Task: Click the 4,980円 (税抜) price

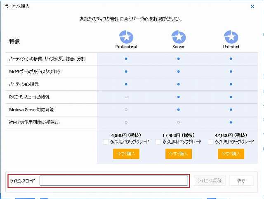Action: click(x=126, y=135)
